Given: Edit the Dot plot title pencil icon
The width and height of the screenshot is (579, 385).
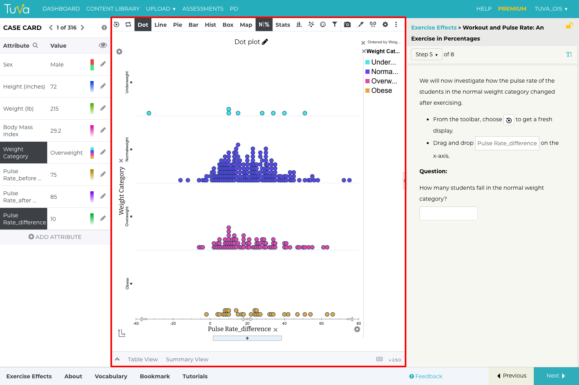Looking at the screenshot, I should click(265, 42).
